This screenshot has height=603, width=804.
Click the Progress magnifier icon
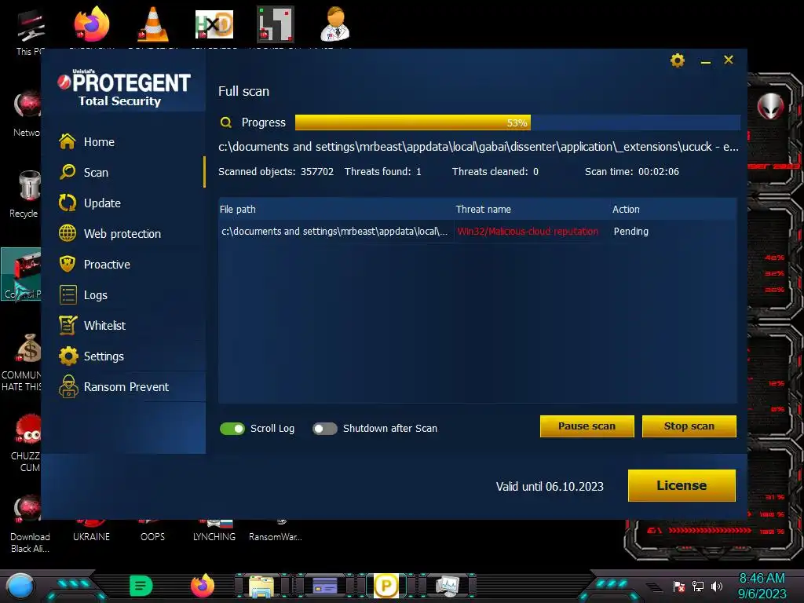click(x=225, y=122)
